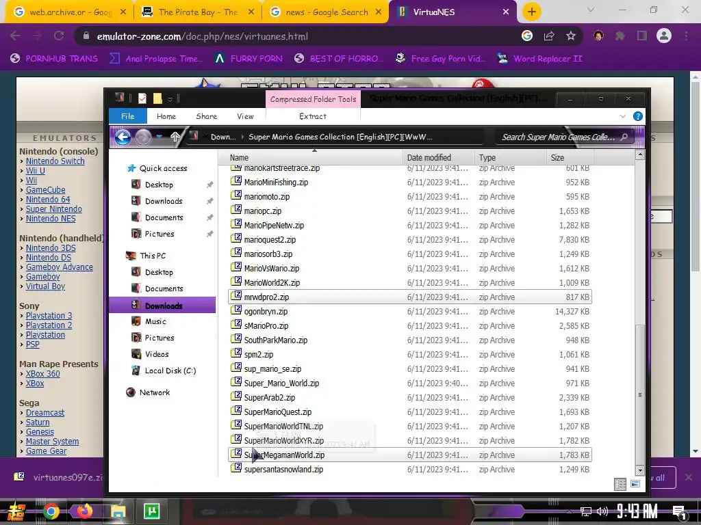Click breadcrumb chevron after Down...
701x525 pixels.
pyautogui.click(x=243, y=137)
